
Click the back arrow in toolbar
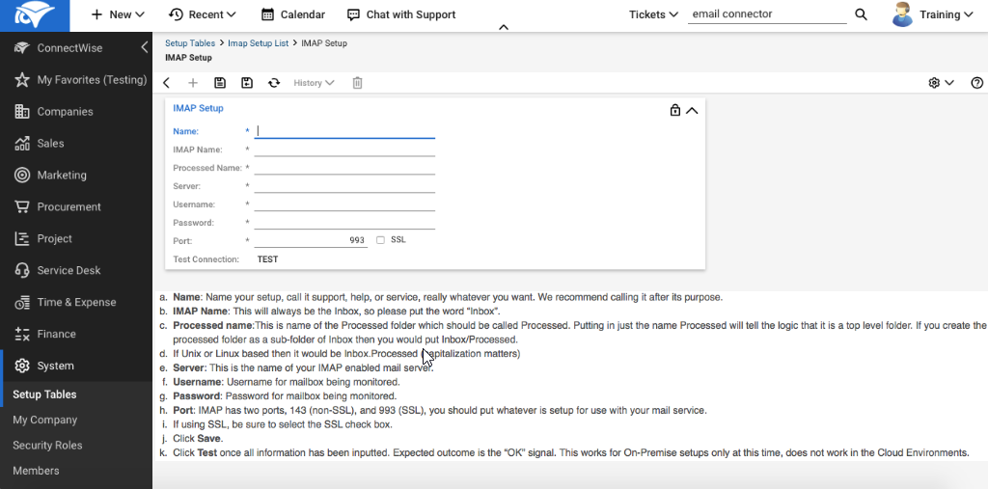point(166,83)
